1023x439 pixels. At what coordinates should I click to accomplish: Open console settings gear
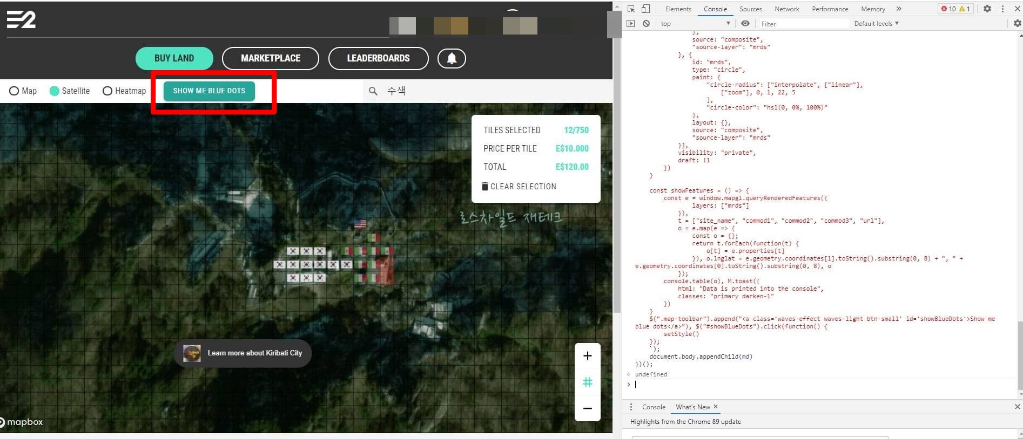tap(1017, 24)
